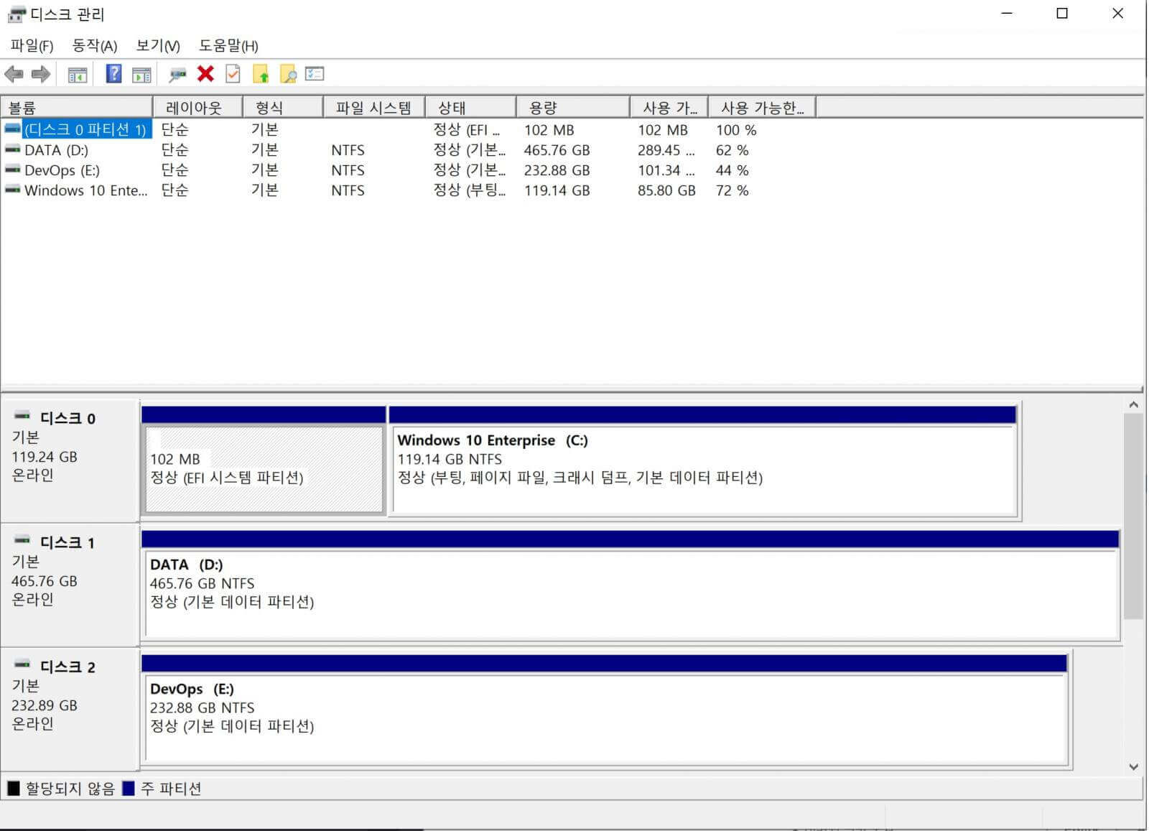The height and width of the screenshot is (831, 1149).
Task: Sort by the 파일 시스템 column header
Action: tap(374, 108)
